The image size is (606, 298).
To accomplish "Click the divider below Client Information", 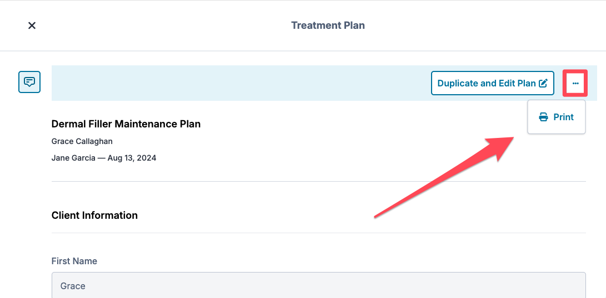I will pos(318,233).
